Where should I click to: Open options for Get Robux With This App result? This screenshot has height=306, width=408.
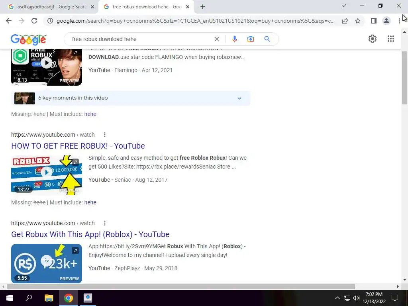point(105,223)
